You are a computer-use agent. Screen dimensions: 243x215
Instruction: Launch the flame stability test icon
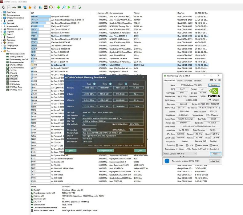pyautogui.click(x=30, y=7)
